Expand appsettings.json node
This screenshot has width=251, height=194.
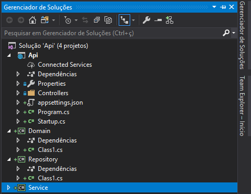[18, 103]
